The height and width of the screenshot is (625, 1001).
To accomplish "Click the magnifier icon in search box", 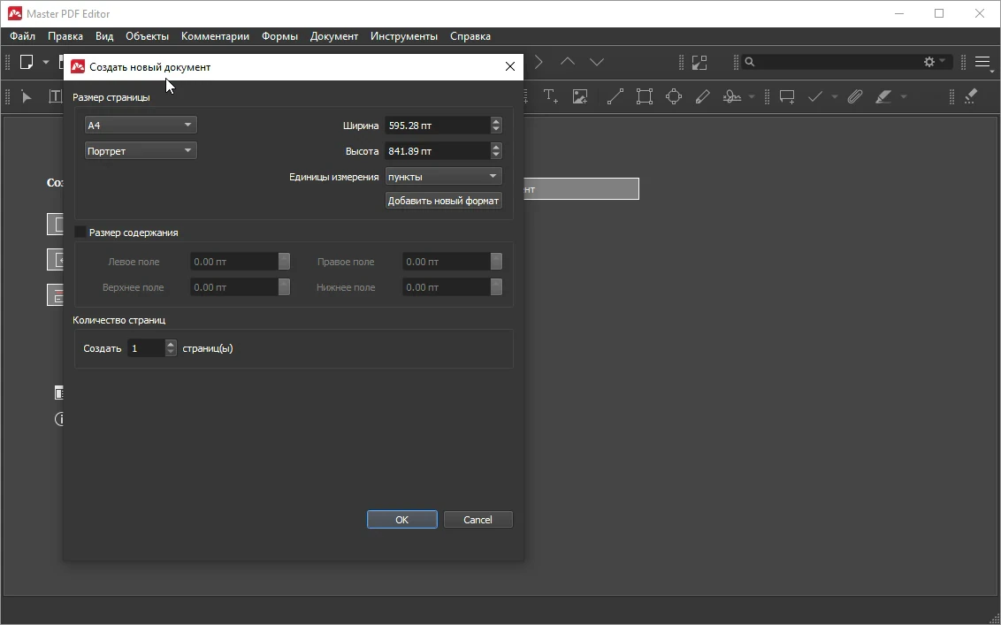I will 750,62.
